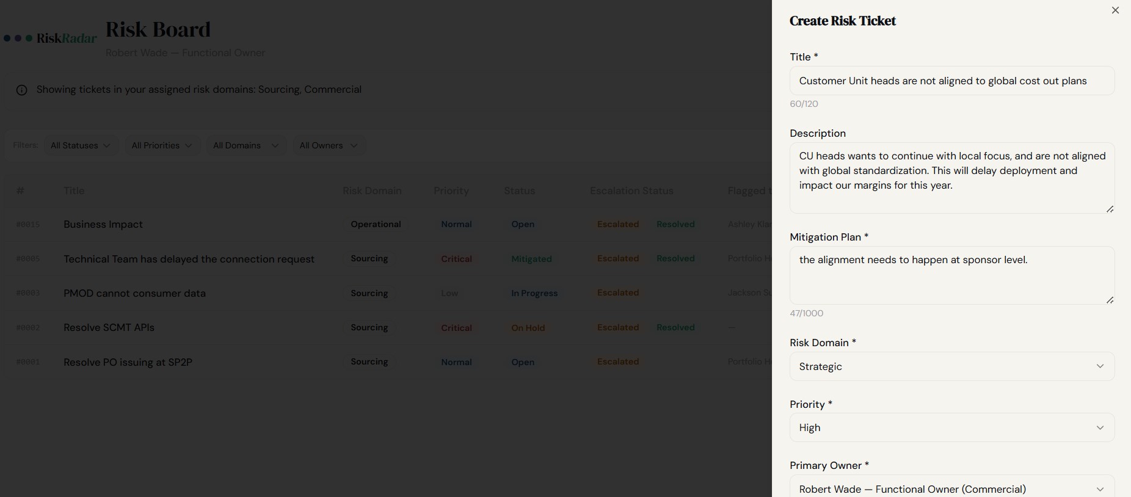This screenshot has width=1131, height=497.
Task: Click into the Mitigation Plan text area
Action: [952, 275]
